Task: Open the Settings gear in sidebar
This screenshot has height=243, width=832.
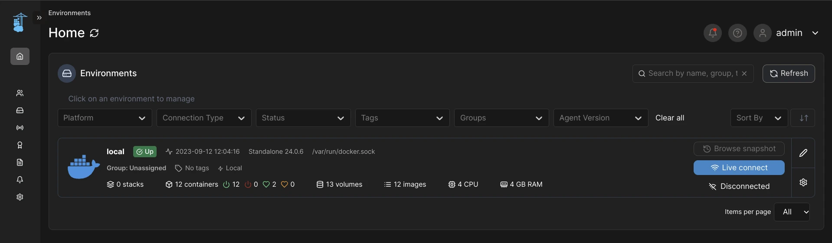Action: tap(20, 197)
